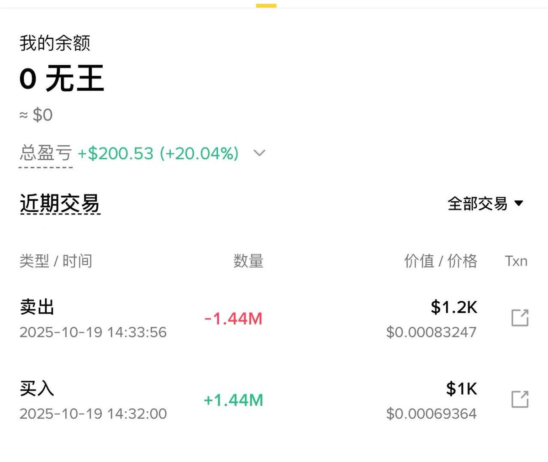Screen dimensions: 548x462
Task: Click the triangle arrow beside 全部交易
Action: [x=519, y=203]
